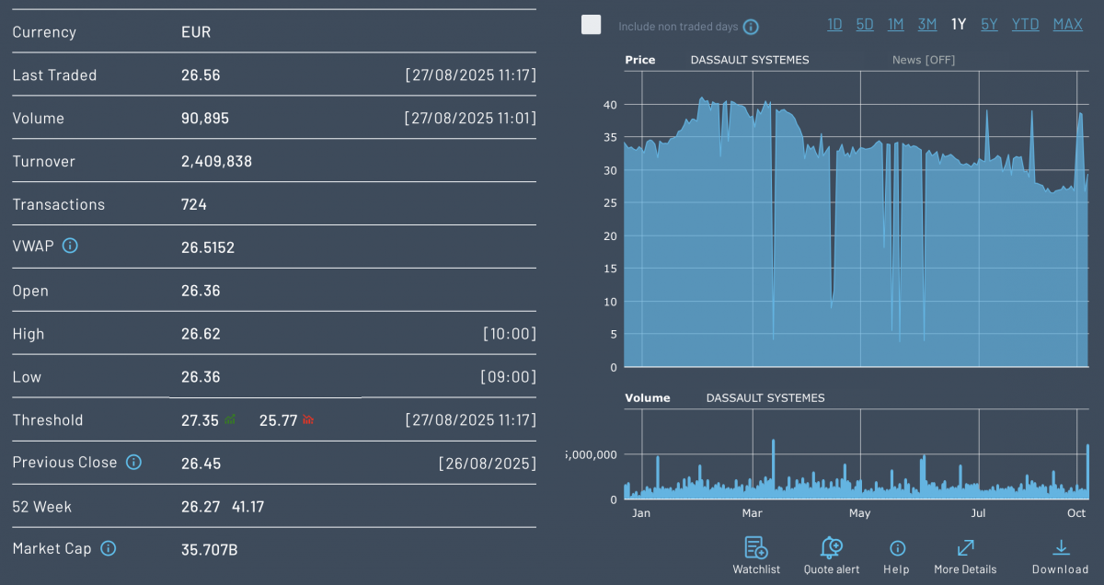Image resolution: width=1104 pixels, height=585 pixels.
Task: Click the High value 26.62
Action: click(201, 334)
